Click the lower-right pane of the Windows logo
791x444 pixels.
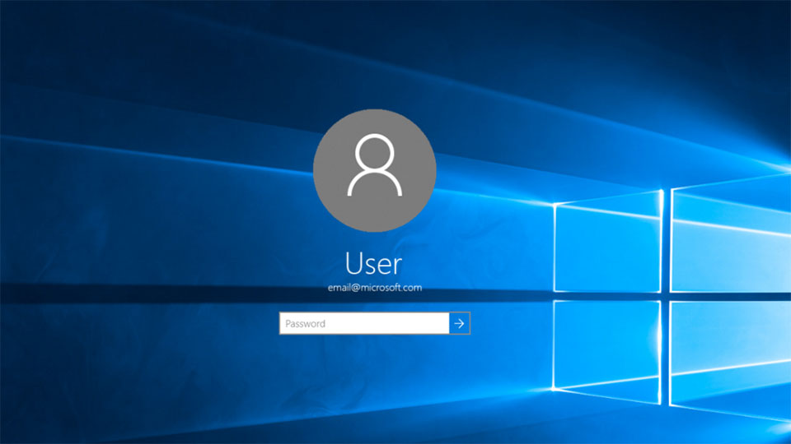731,360
